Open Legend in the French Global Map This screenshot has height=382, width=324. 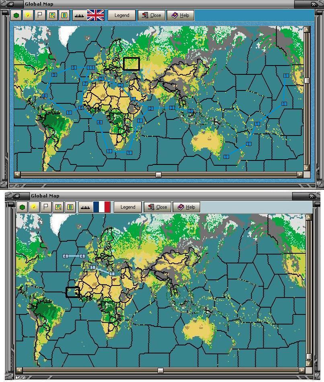click(x=128, y=207)
